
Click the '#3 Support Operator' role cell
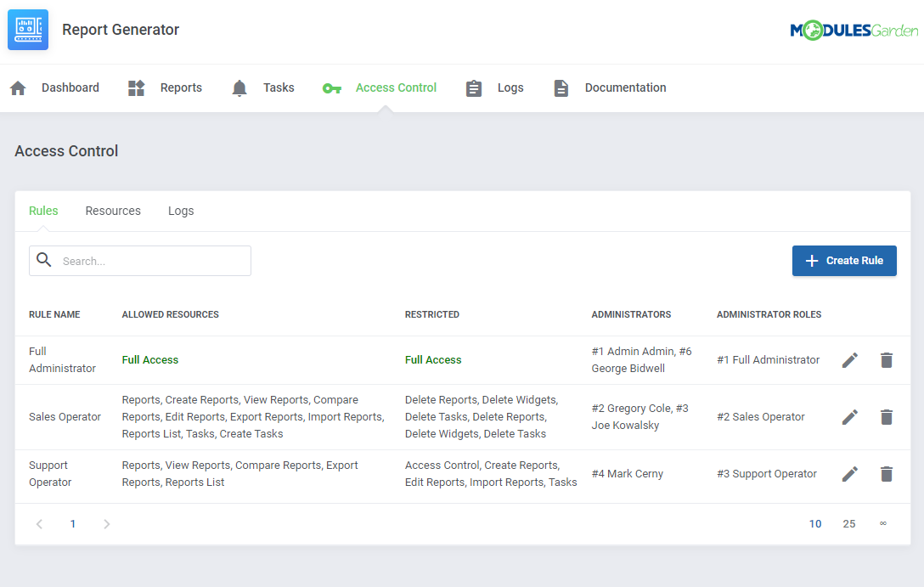click(x=767, y=474)
